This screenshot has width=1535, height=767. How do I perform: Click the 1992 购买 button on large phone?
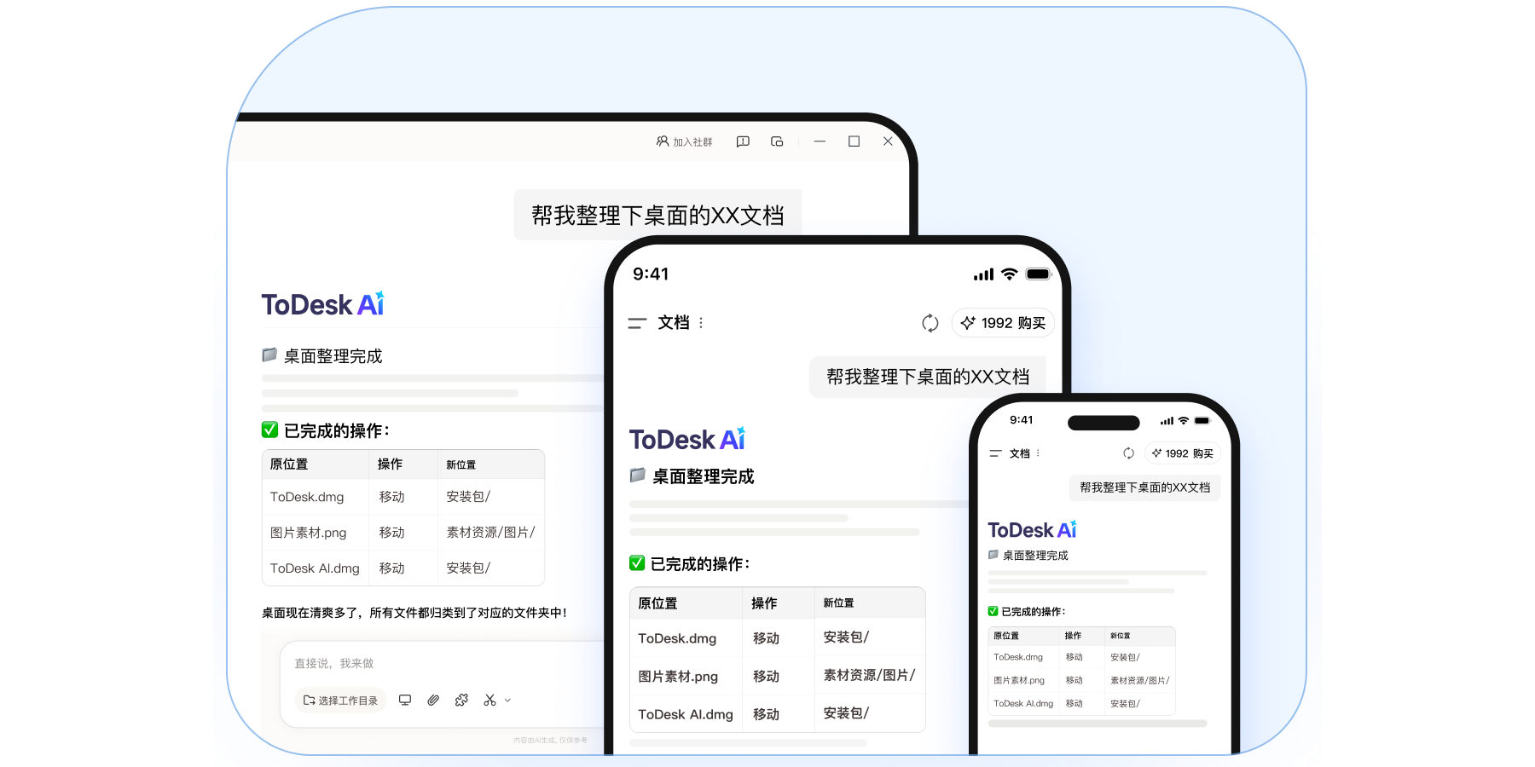pyautogui.click(x=1004, y=323)
